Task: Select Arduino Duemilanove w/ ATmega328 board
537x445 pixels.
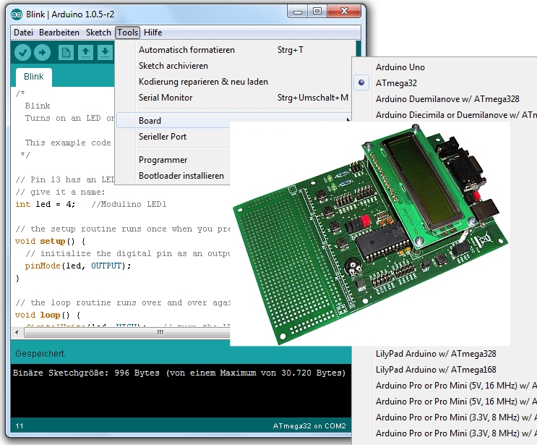Action: coord(447,99)
